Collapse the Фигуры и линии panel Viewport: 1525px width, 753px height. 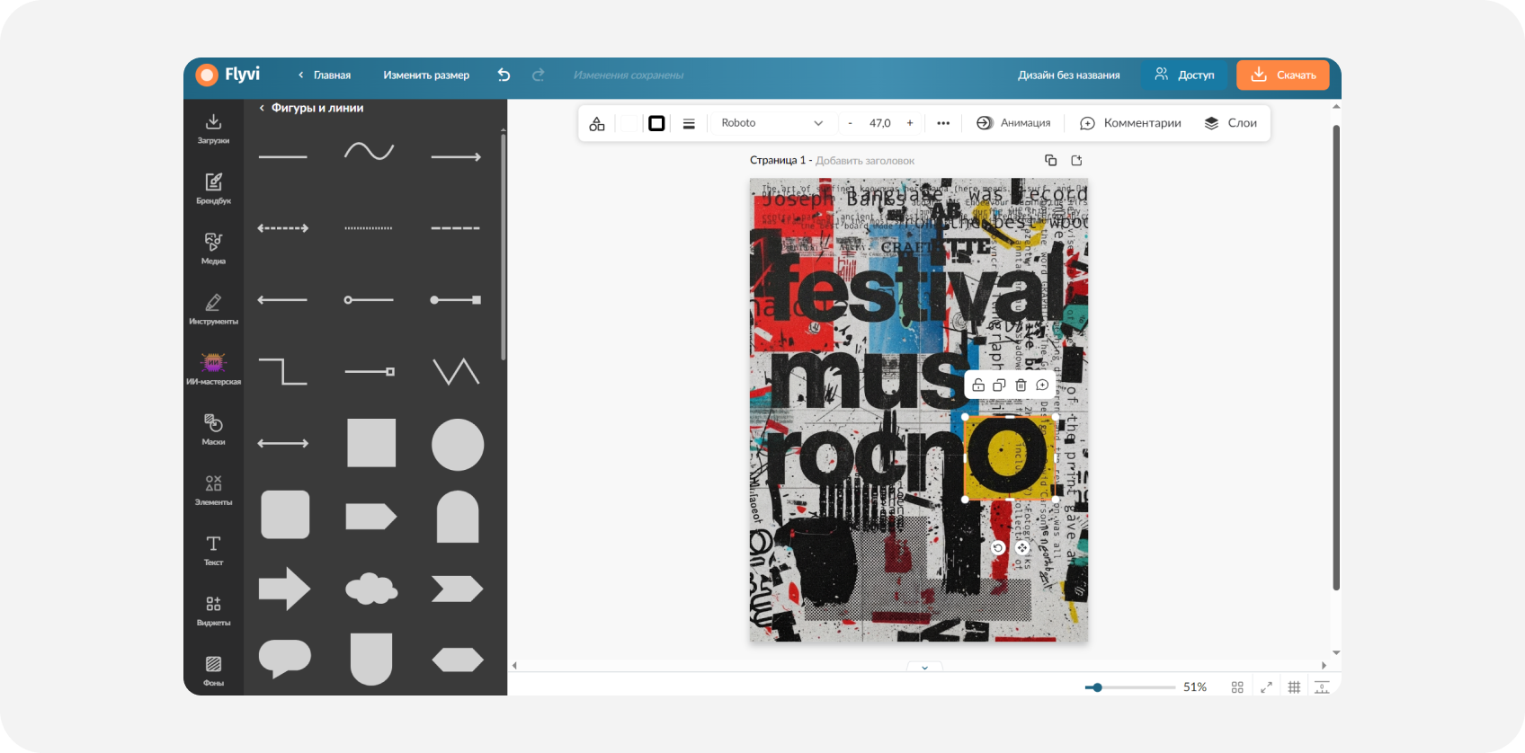[x=262, y=108]
